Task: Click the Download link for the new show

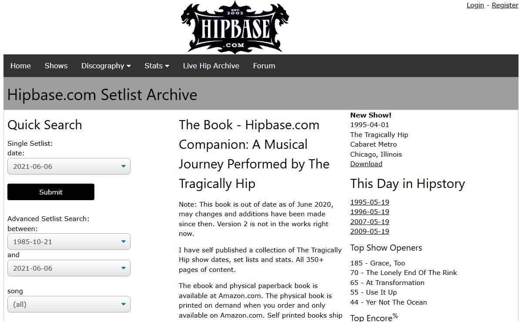Action: 366,164
